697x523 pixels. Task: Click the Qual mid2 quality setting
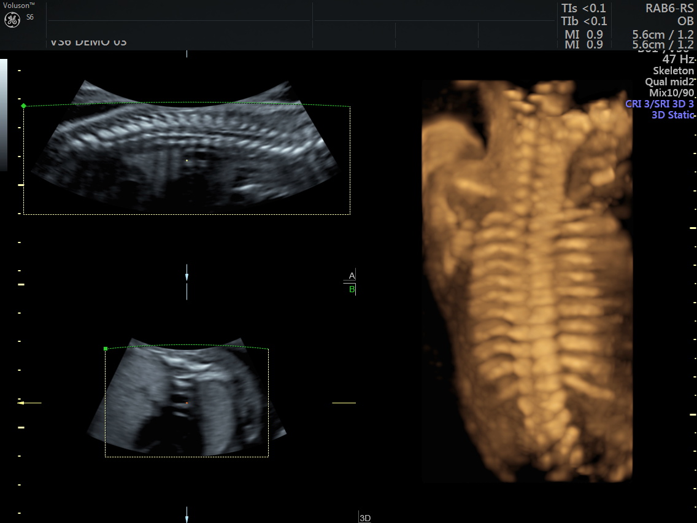click(669, 82)
